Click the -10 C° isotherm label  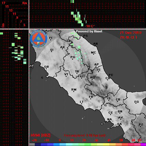[89, 26]
